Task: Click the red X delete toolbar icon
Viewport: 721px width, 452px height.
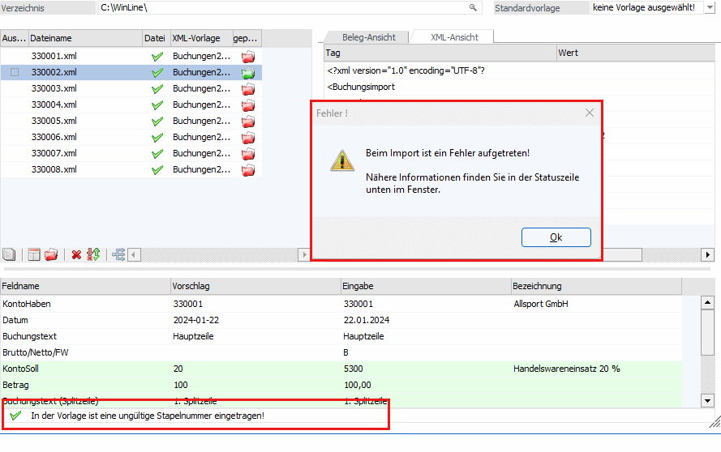Action: click(76, 254)
